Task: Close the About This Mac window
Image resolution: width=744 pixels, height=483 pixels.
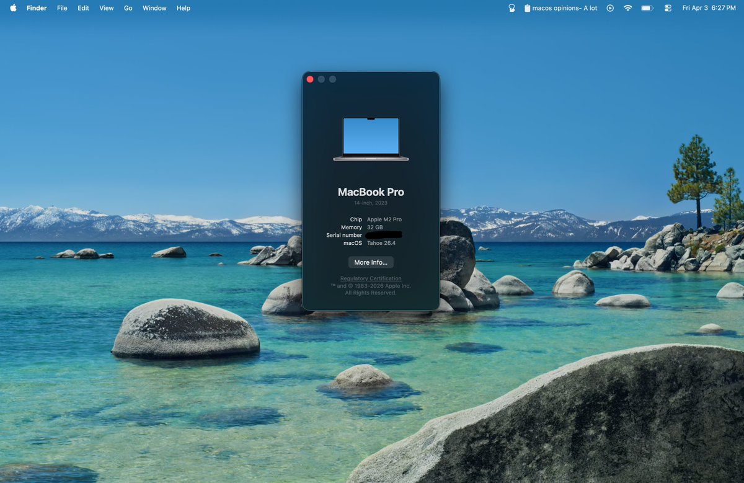Action: [310, 79]
